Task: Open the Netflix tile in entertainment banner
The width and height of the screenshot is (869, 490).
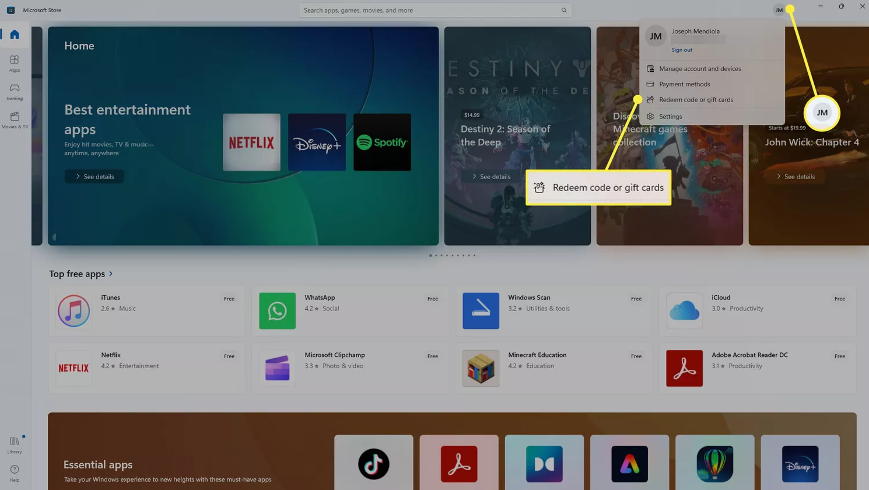Action: coord(251,142)
